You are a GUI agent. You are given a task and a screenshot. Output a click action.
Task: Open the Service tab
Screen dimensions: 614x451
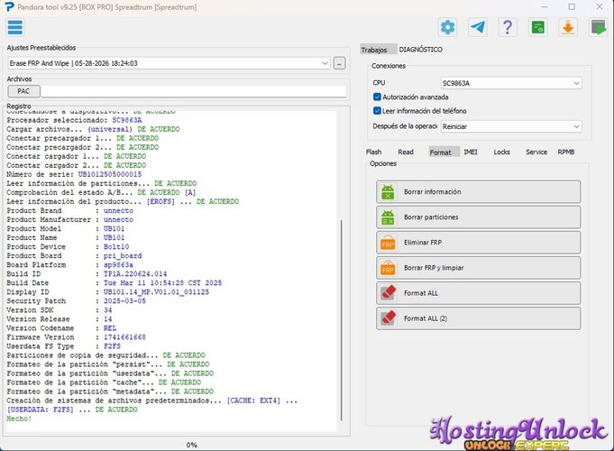(536, 152)
